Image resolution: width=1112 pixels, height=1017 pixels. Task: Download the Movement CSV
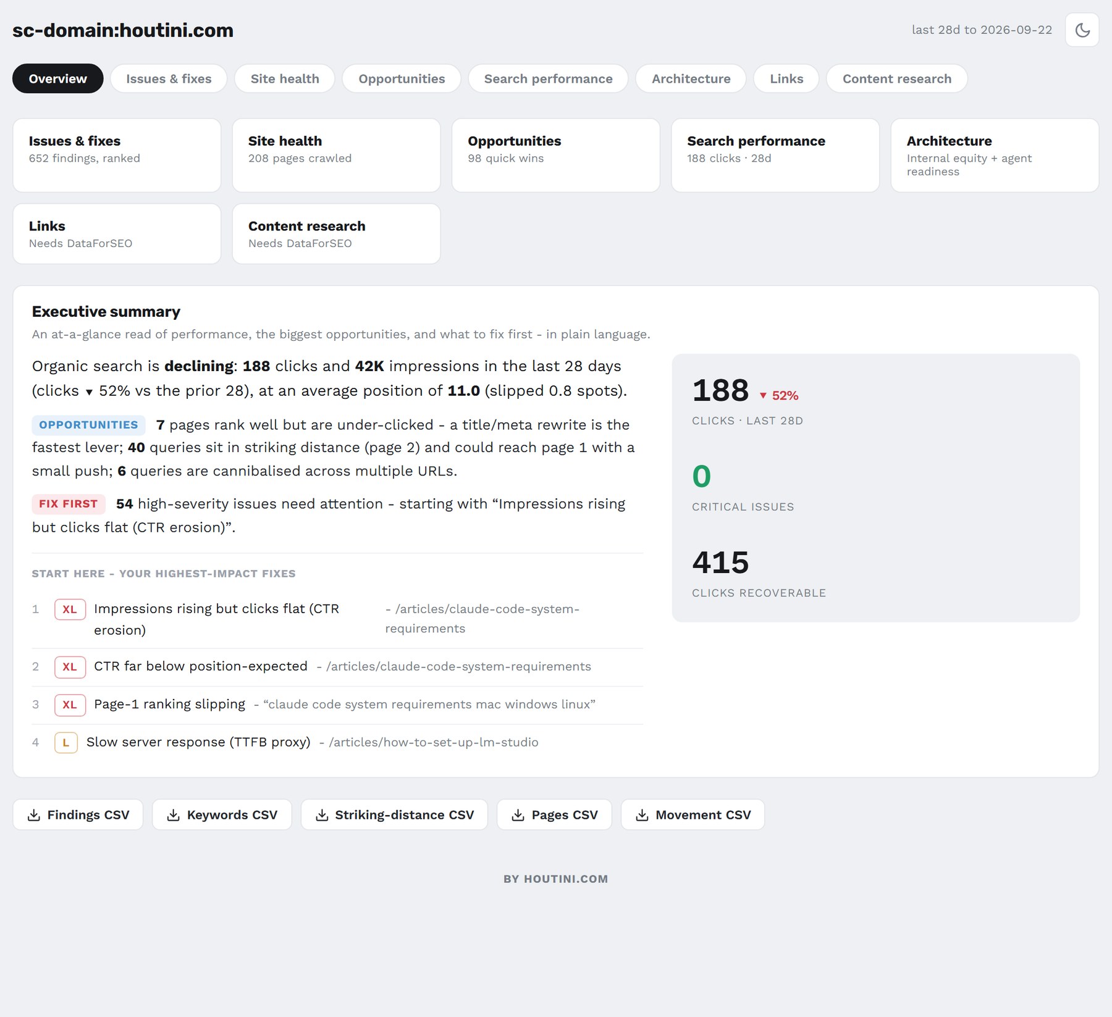[693, 815]
